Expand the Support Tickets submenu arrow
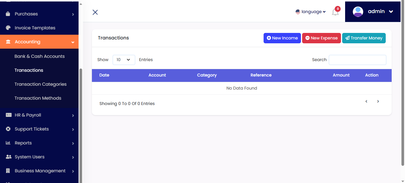The width and height of the screenshot is (405, 183). tap(73, 129)
